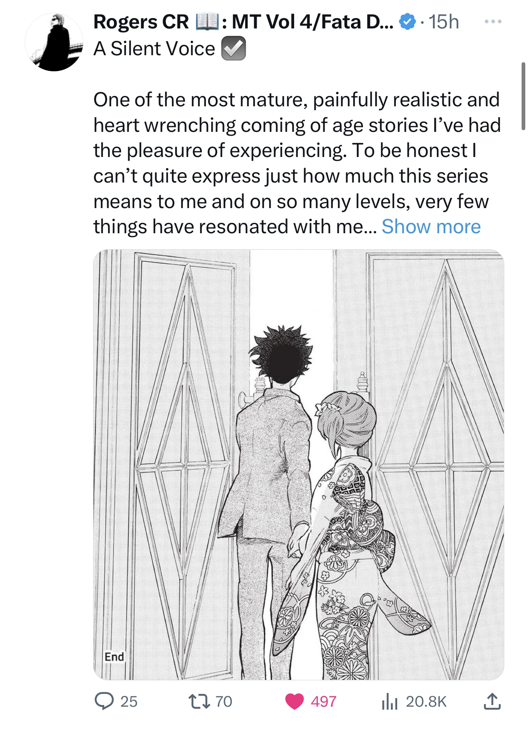
Task: Click the check mark emoji after A Silent Voice
Action: click(x=234, y=49)
